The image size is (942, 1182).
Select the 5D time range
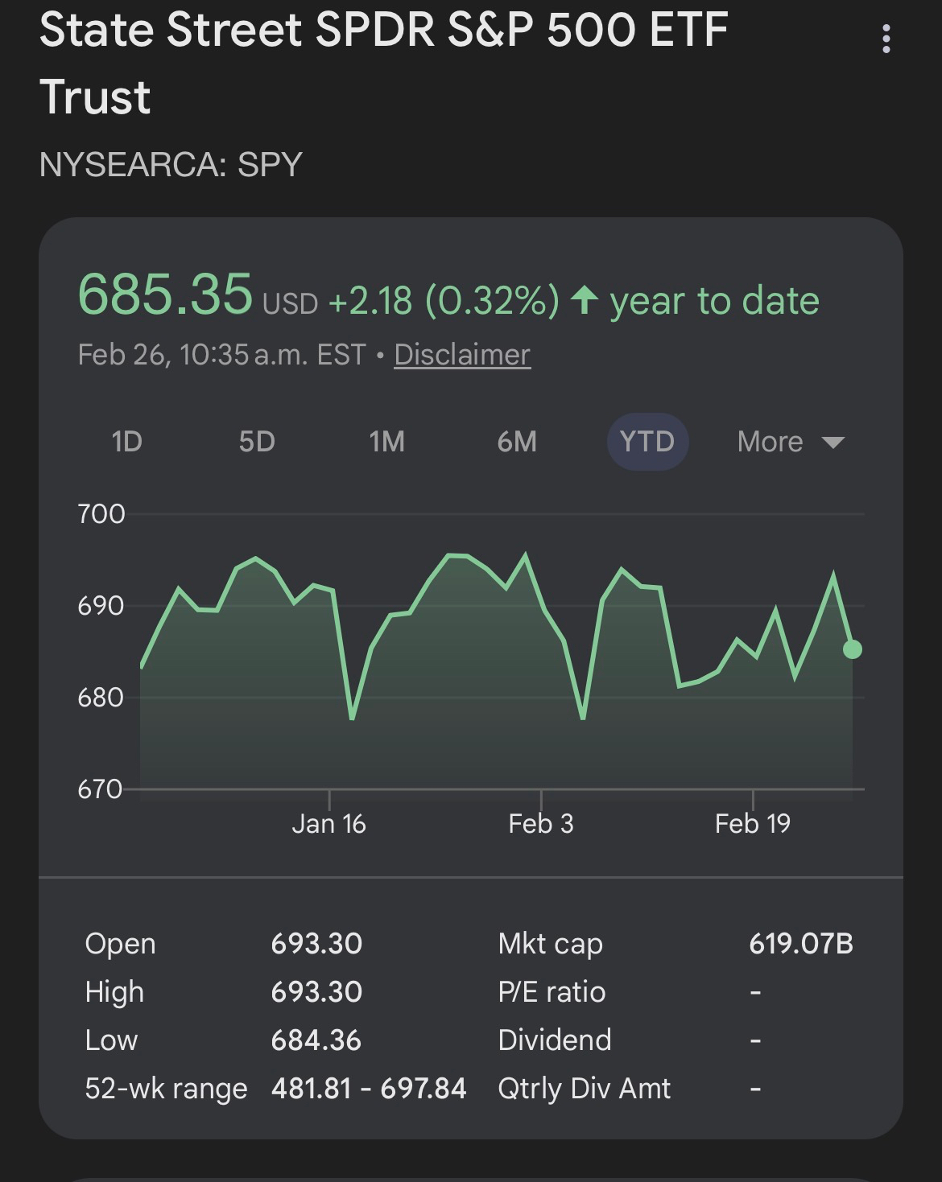coord(257,442)
